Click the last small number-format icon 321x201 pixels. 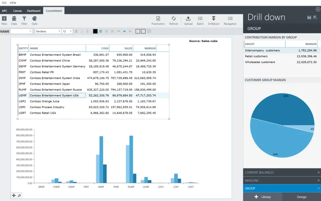130,31
